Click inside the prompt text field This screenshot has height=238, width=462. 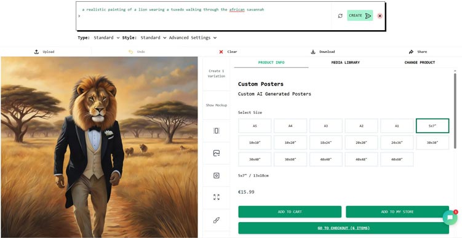pyautogui.click(x=203, y=16)
